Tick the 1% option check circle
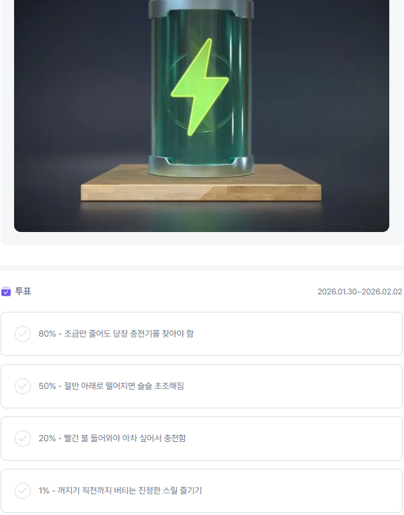 pos(23,491)
